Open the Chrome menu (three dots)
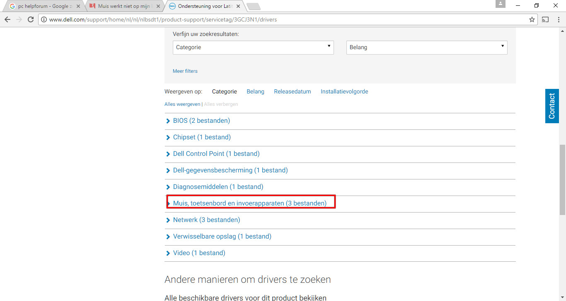The width and height of the screenshot is (566, 301). [558, 19]
